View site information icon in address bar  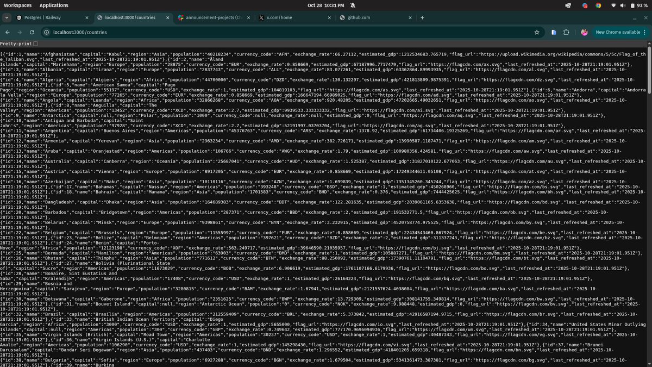[47, 32]
